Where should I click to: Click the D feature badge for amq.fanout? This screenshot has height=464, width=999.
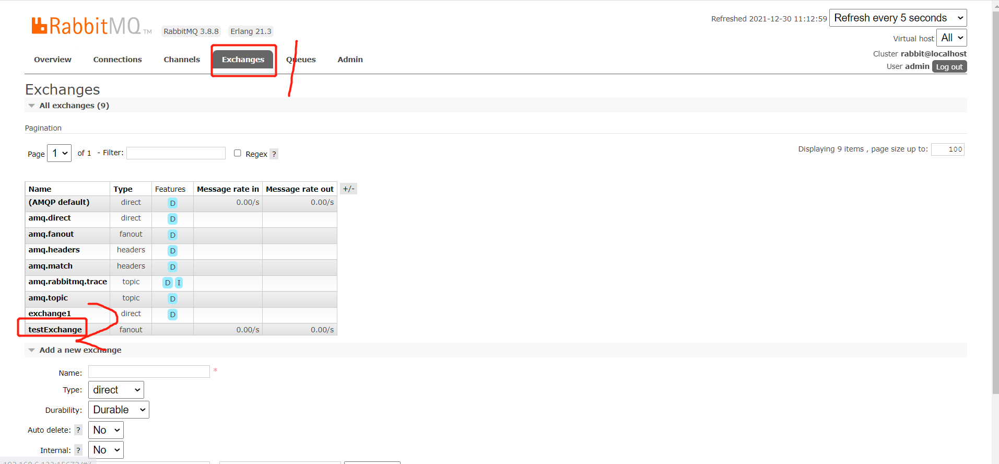(173, 235)
